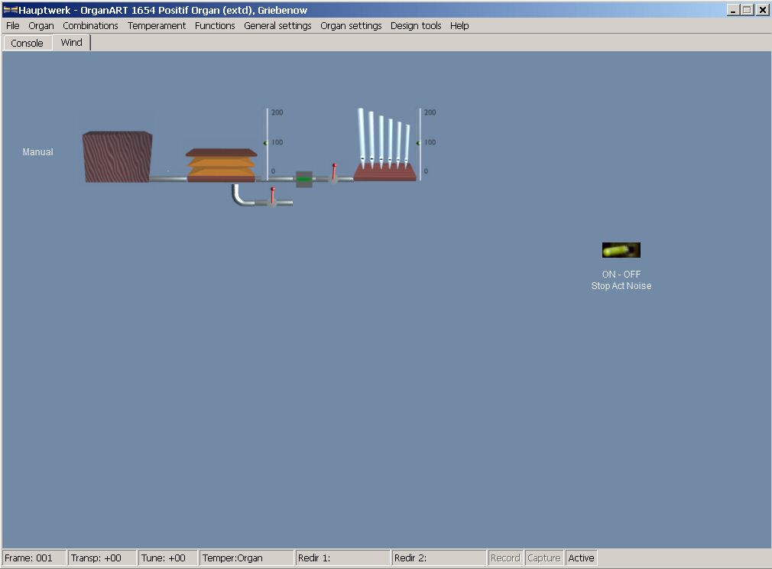The height and width of the screenshot is (569, 772).
Task: Open the Design tools menu
Action: [x=416, y=25]
